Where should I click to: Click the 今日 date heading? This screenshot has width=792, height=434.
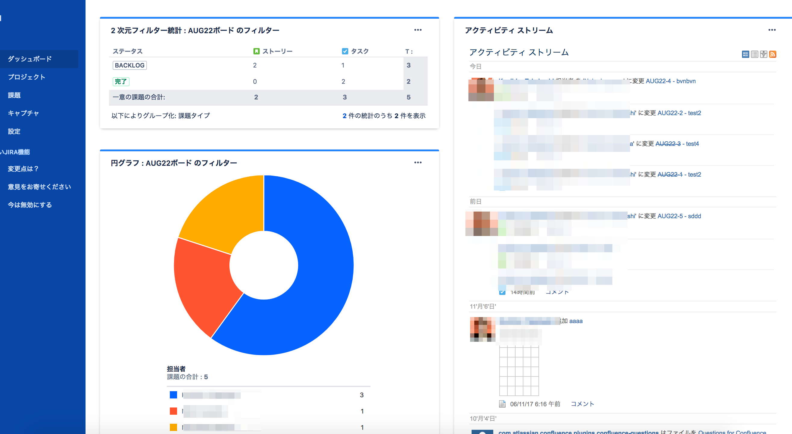(475, 67)
